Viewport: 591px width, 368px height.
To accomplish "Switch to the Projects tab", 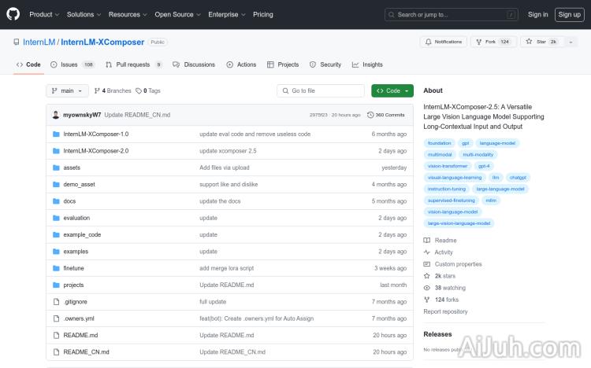I will 283,64.
